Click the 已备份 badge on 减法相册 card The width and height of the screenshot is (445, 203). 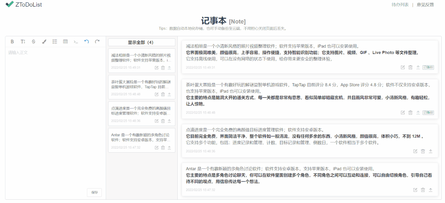click(428, 67)
